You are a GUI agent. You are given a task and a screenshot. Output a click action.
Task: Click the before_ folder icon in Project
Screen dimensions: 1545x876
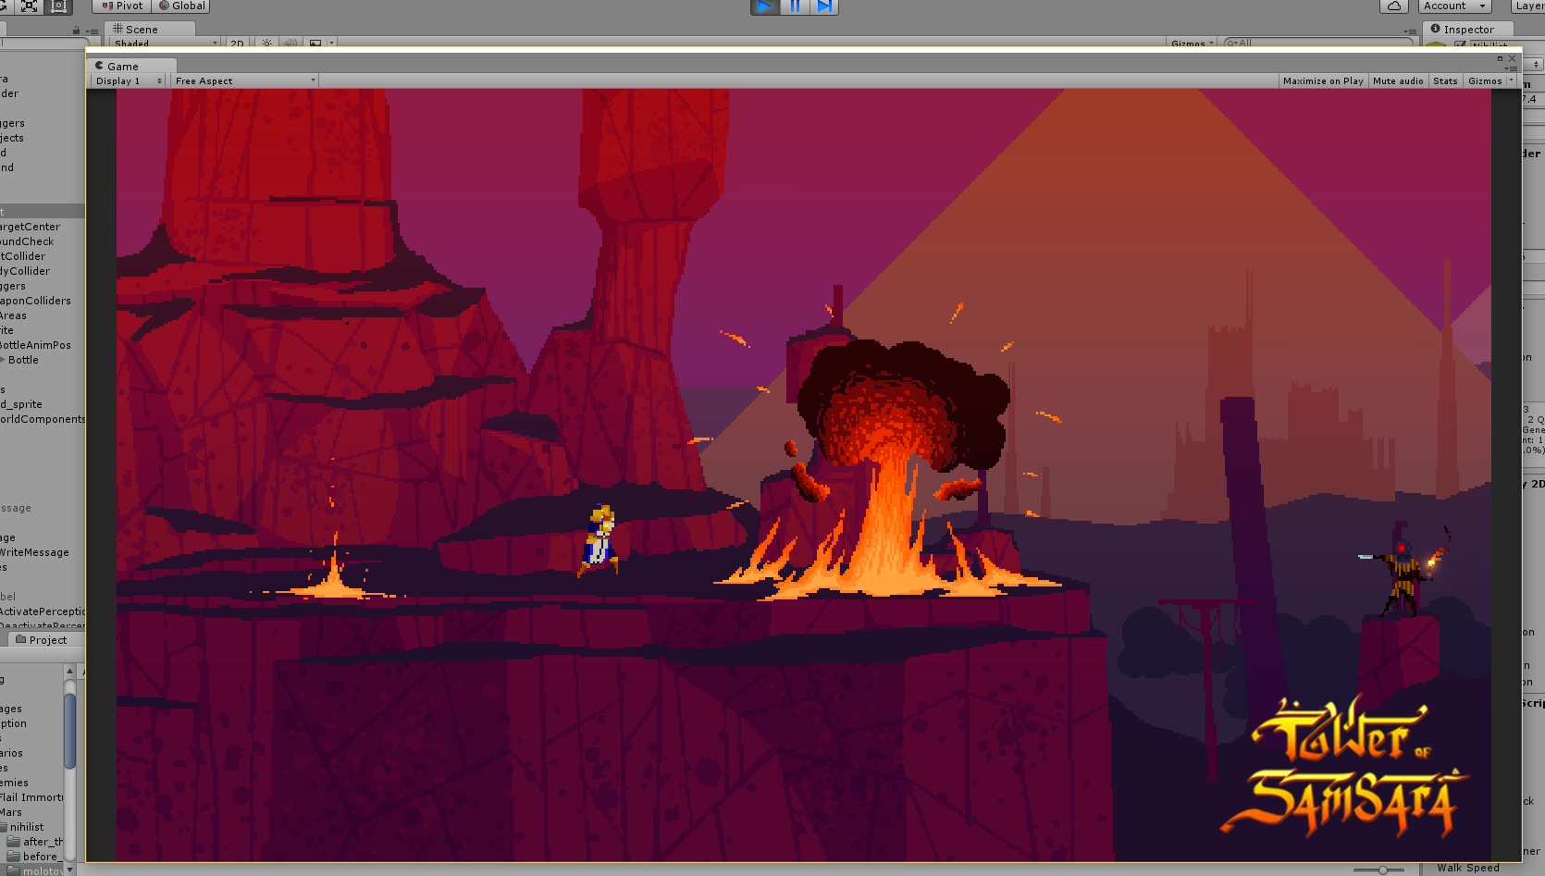click(x=14, y=857)
